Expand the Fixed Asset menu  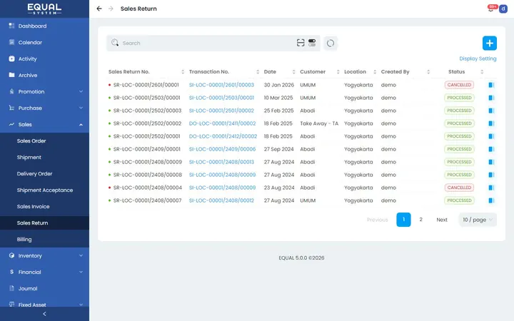point(44,305)
